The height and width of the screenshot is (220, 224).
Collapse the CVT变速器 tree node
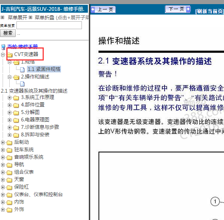click(x=3, y=55)
